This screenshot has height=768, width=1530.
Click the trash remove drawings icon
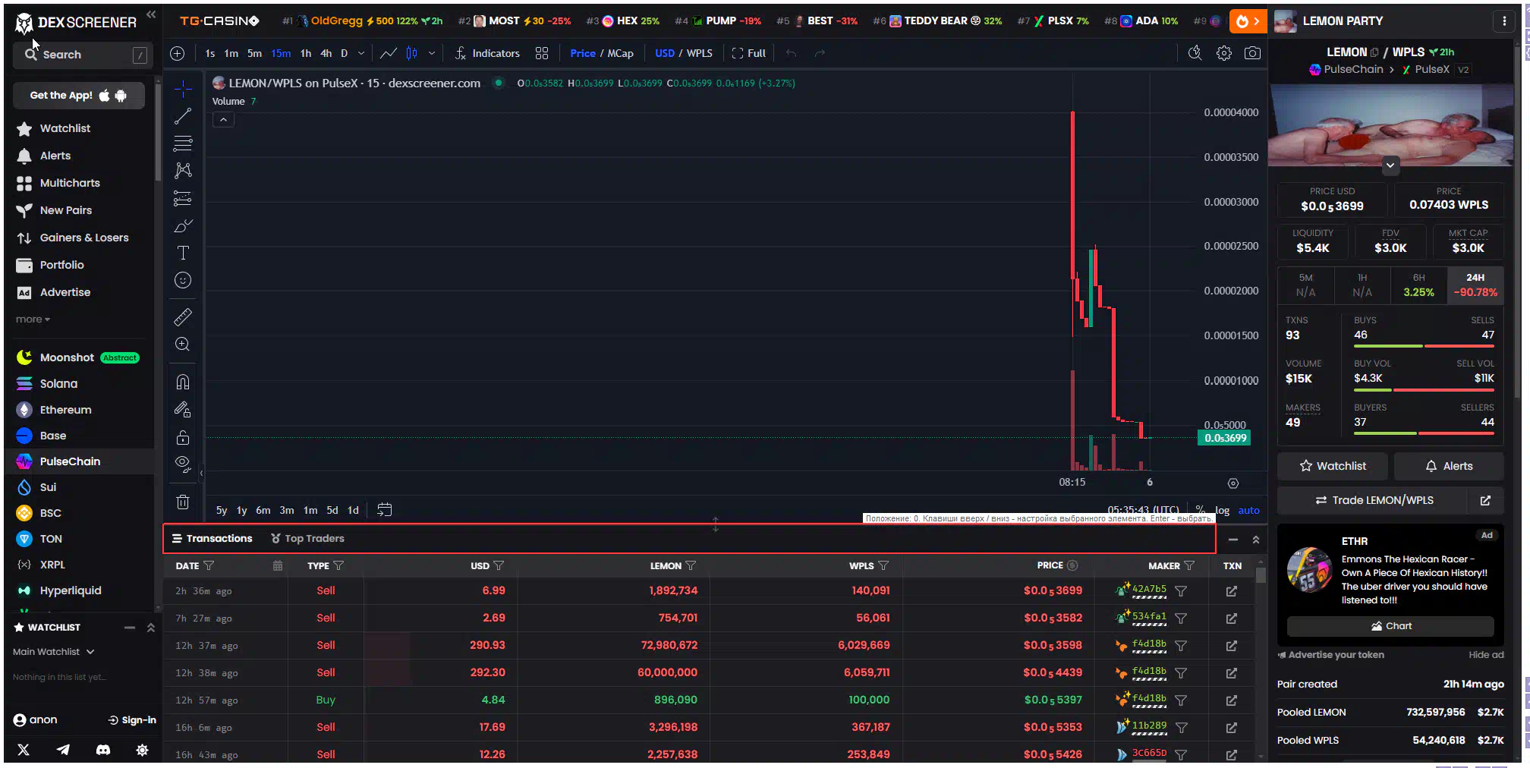point(183,502)
